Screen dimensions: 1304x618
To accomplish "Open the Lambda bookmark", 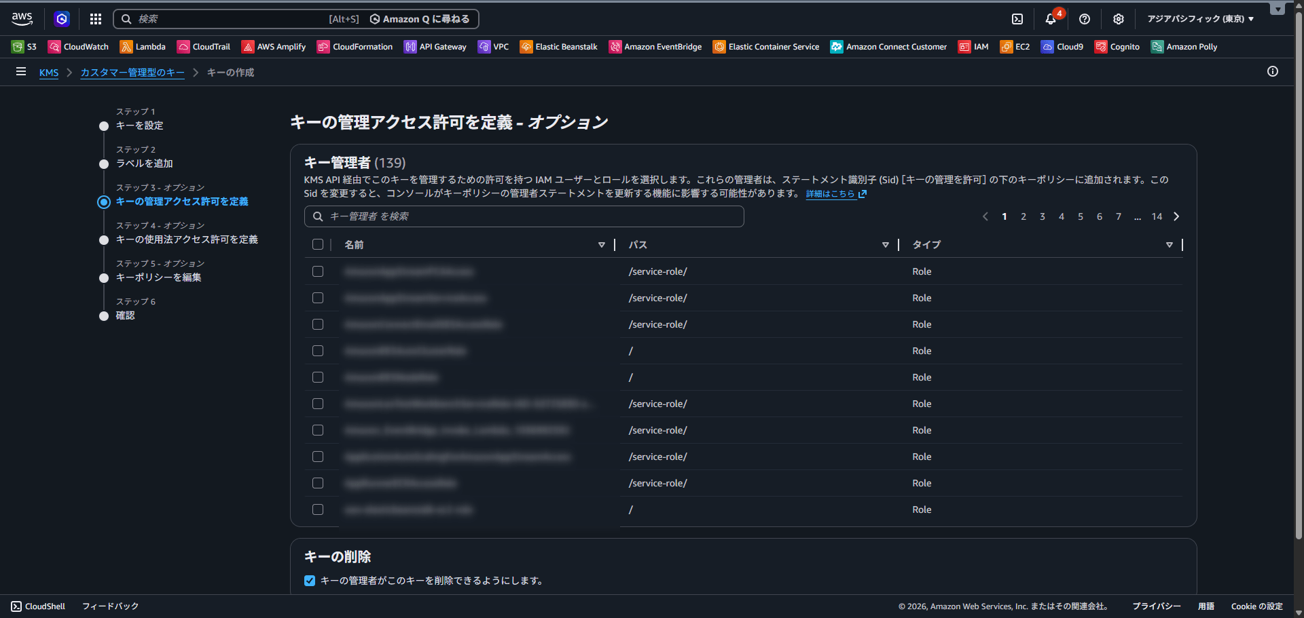I will [x=143, y=47].
